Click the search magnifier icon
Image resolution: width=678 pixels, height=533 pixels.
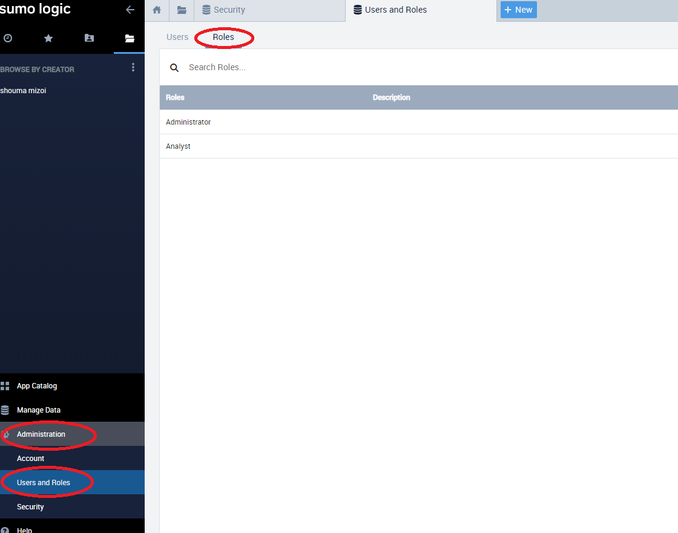tap(174, 67)
